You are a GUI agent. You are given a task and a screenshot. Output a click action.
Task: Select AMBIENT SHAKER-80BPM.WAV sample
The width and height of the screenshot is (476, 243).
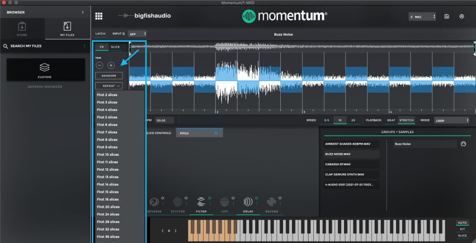[351, 144]
